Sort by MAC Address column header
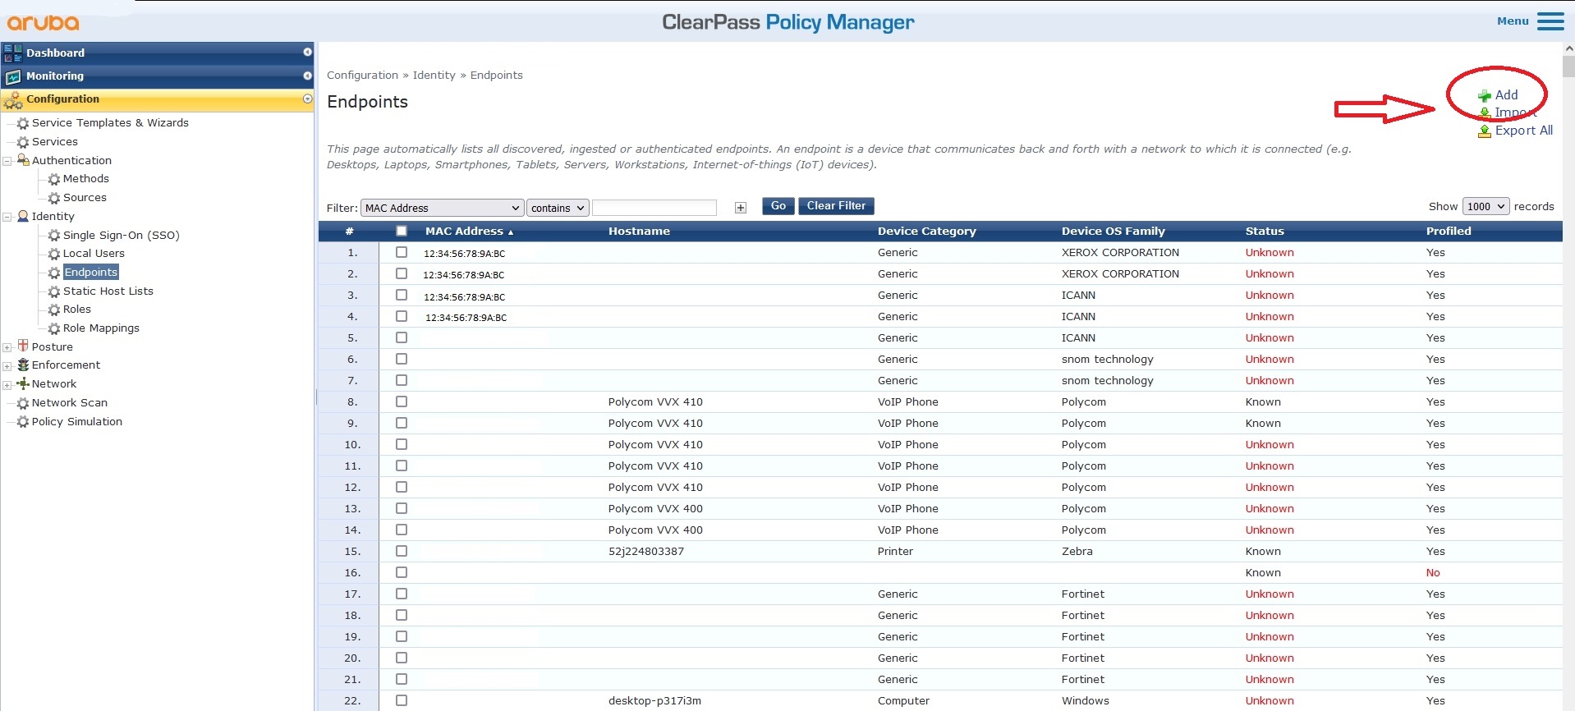 [x=464, y=232]
